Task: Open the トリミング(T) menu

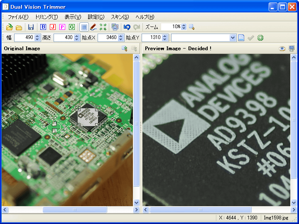Action: point(47,17)
